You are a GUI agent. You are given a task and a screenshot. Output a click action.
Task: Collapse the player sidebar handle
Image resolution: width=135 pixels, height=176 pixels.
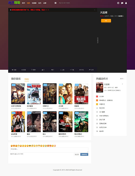[98, 40]
